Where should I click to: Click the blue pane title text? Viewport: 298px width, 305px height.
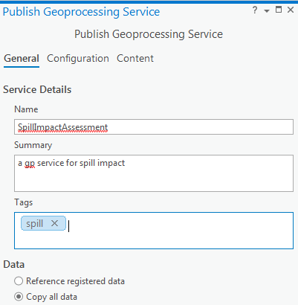point(81,12)
